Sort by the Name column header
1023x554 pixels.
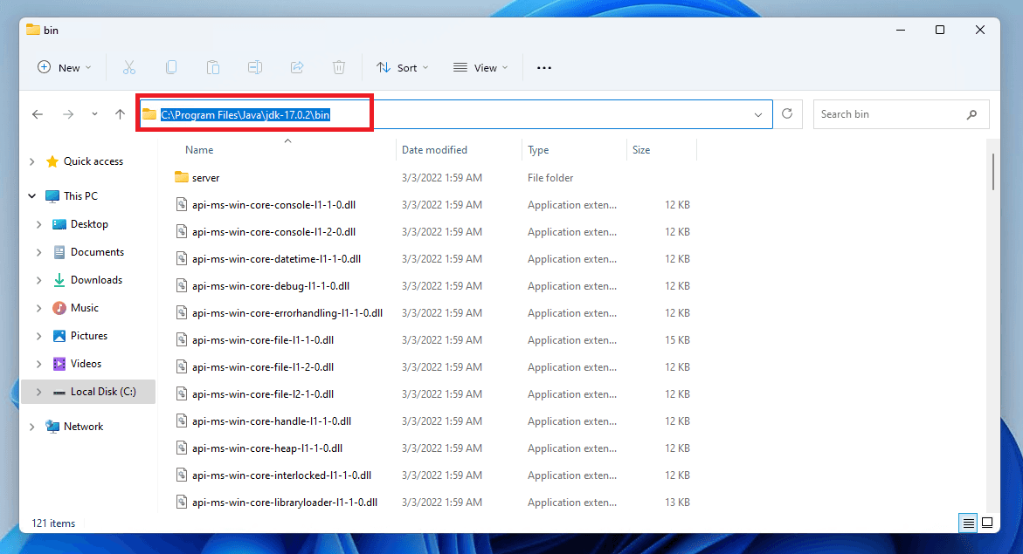[x=199, y=150]
